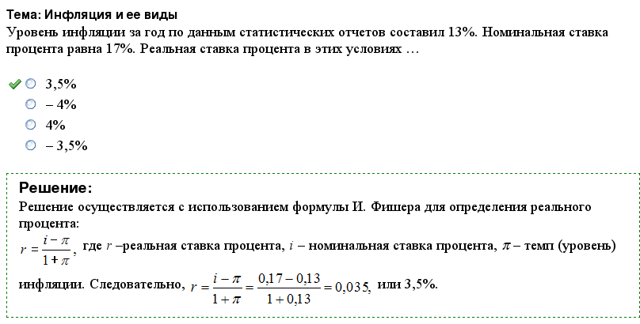
Task: Click the words 'номинальная ставка процента' in the solution
Action: point(401,247)
